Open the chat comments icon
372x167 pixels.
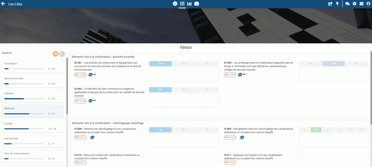(x=347, y=4)
